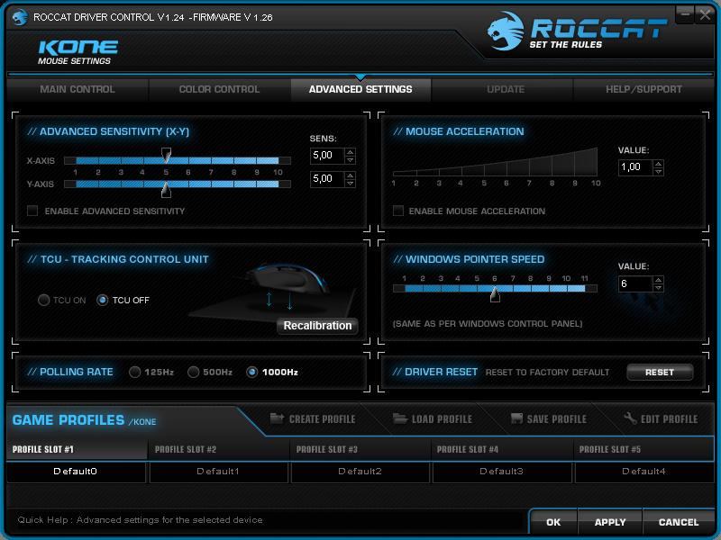Close the ROCCAT driver window
This screenshot has height=540, width=721.
click(x=705, y=14)
